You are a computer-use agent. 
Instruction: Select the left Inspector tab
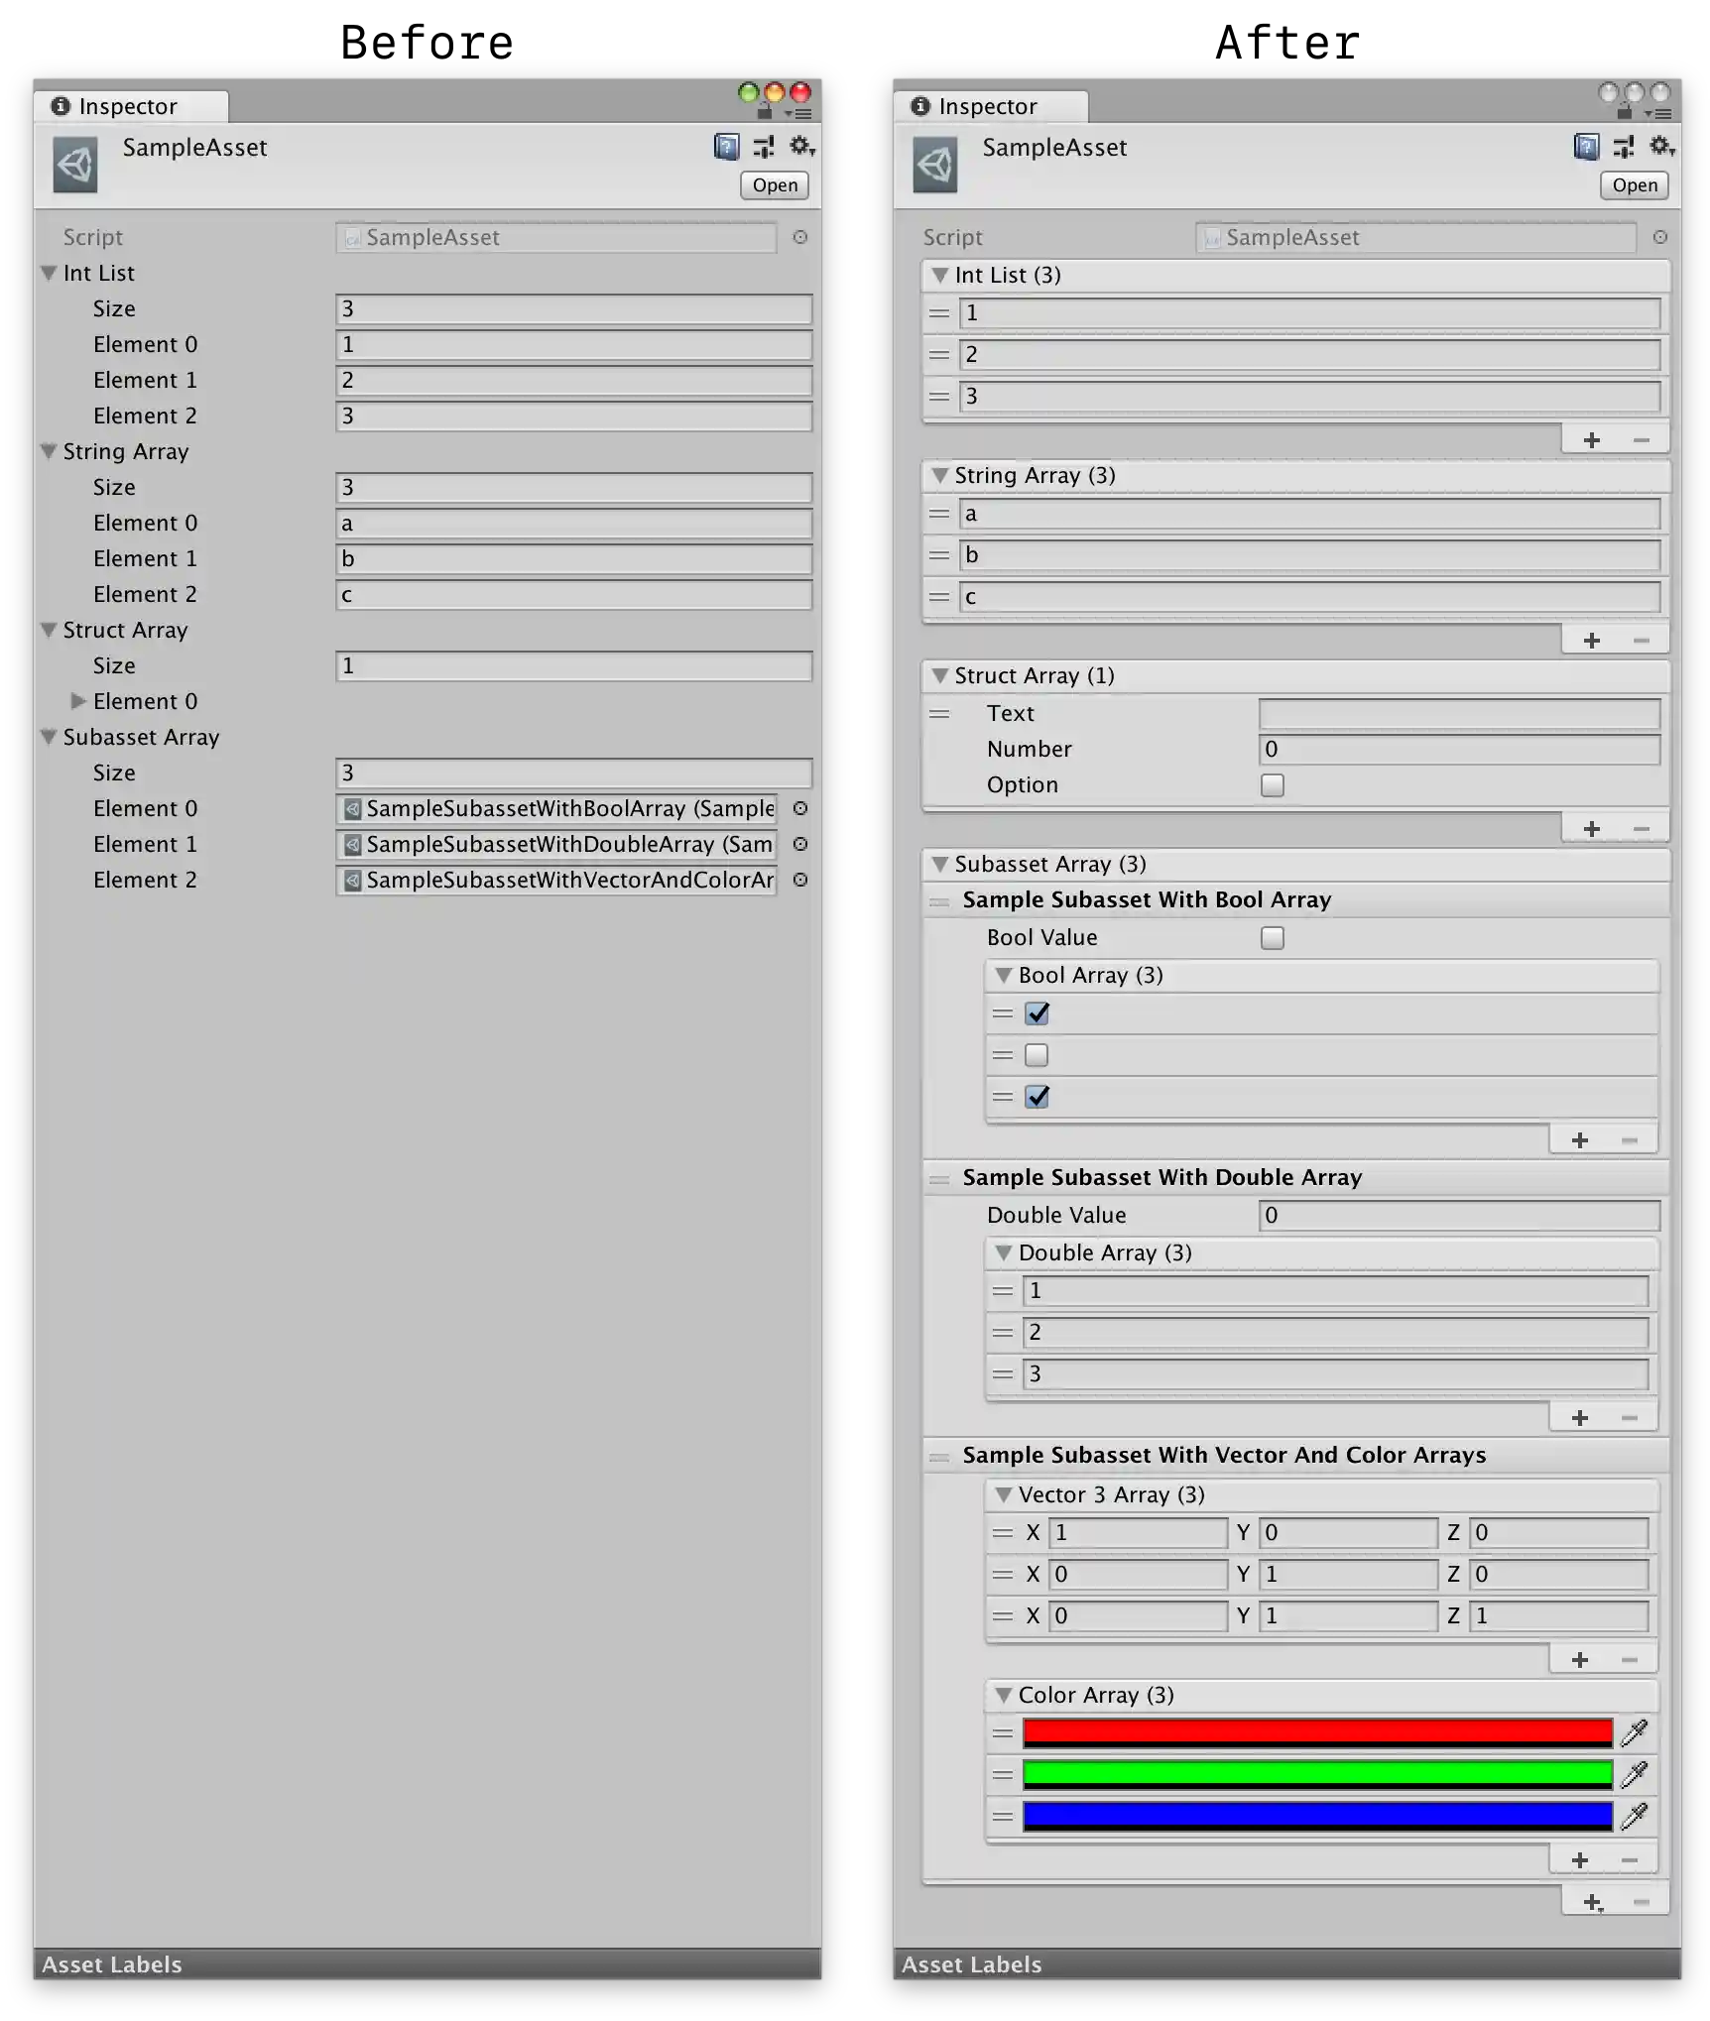coord(127,106)
